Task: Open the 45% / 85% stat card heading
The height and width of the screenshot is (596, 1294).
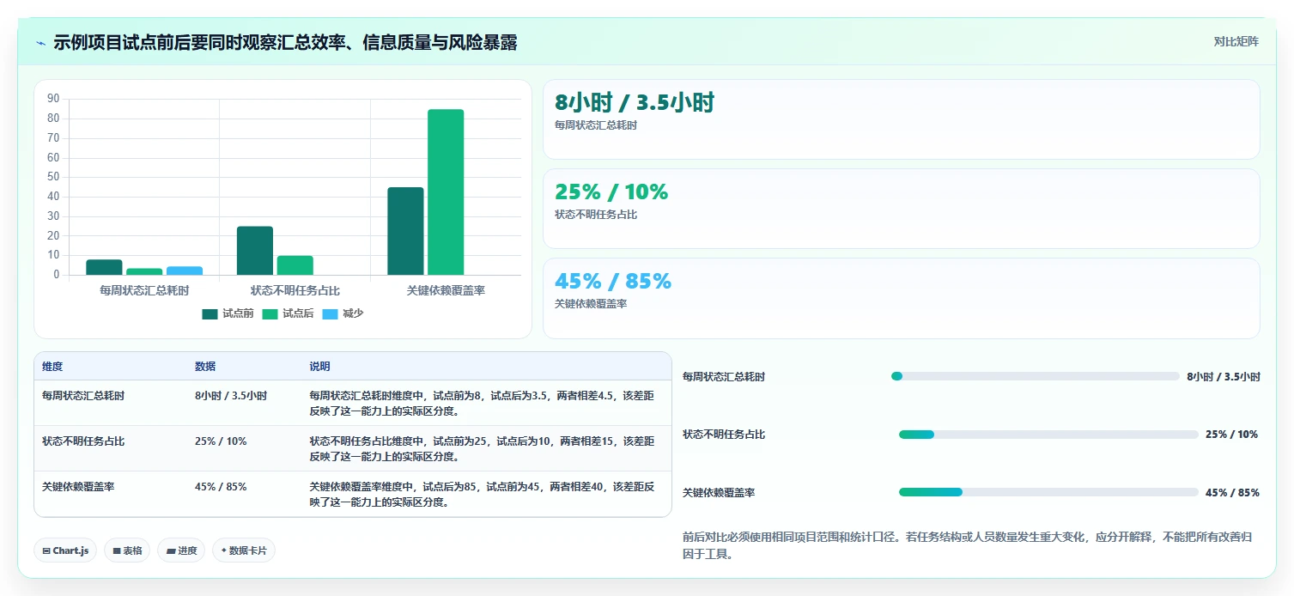Action: pyautogui.click(x=613, y=281)
